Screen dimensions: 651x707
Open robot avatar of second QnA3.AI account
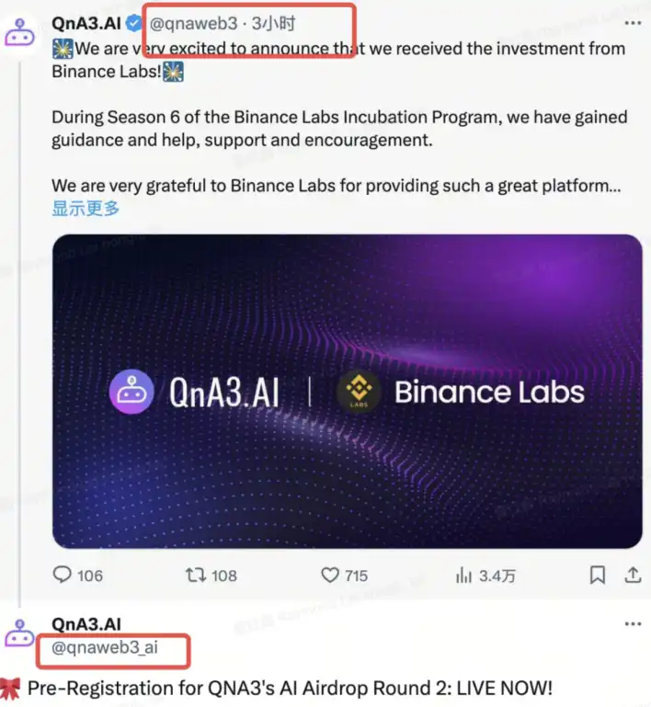[x=20, y=633]
